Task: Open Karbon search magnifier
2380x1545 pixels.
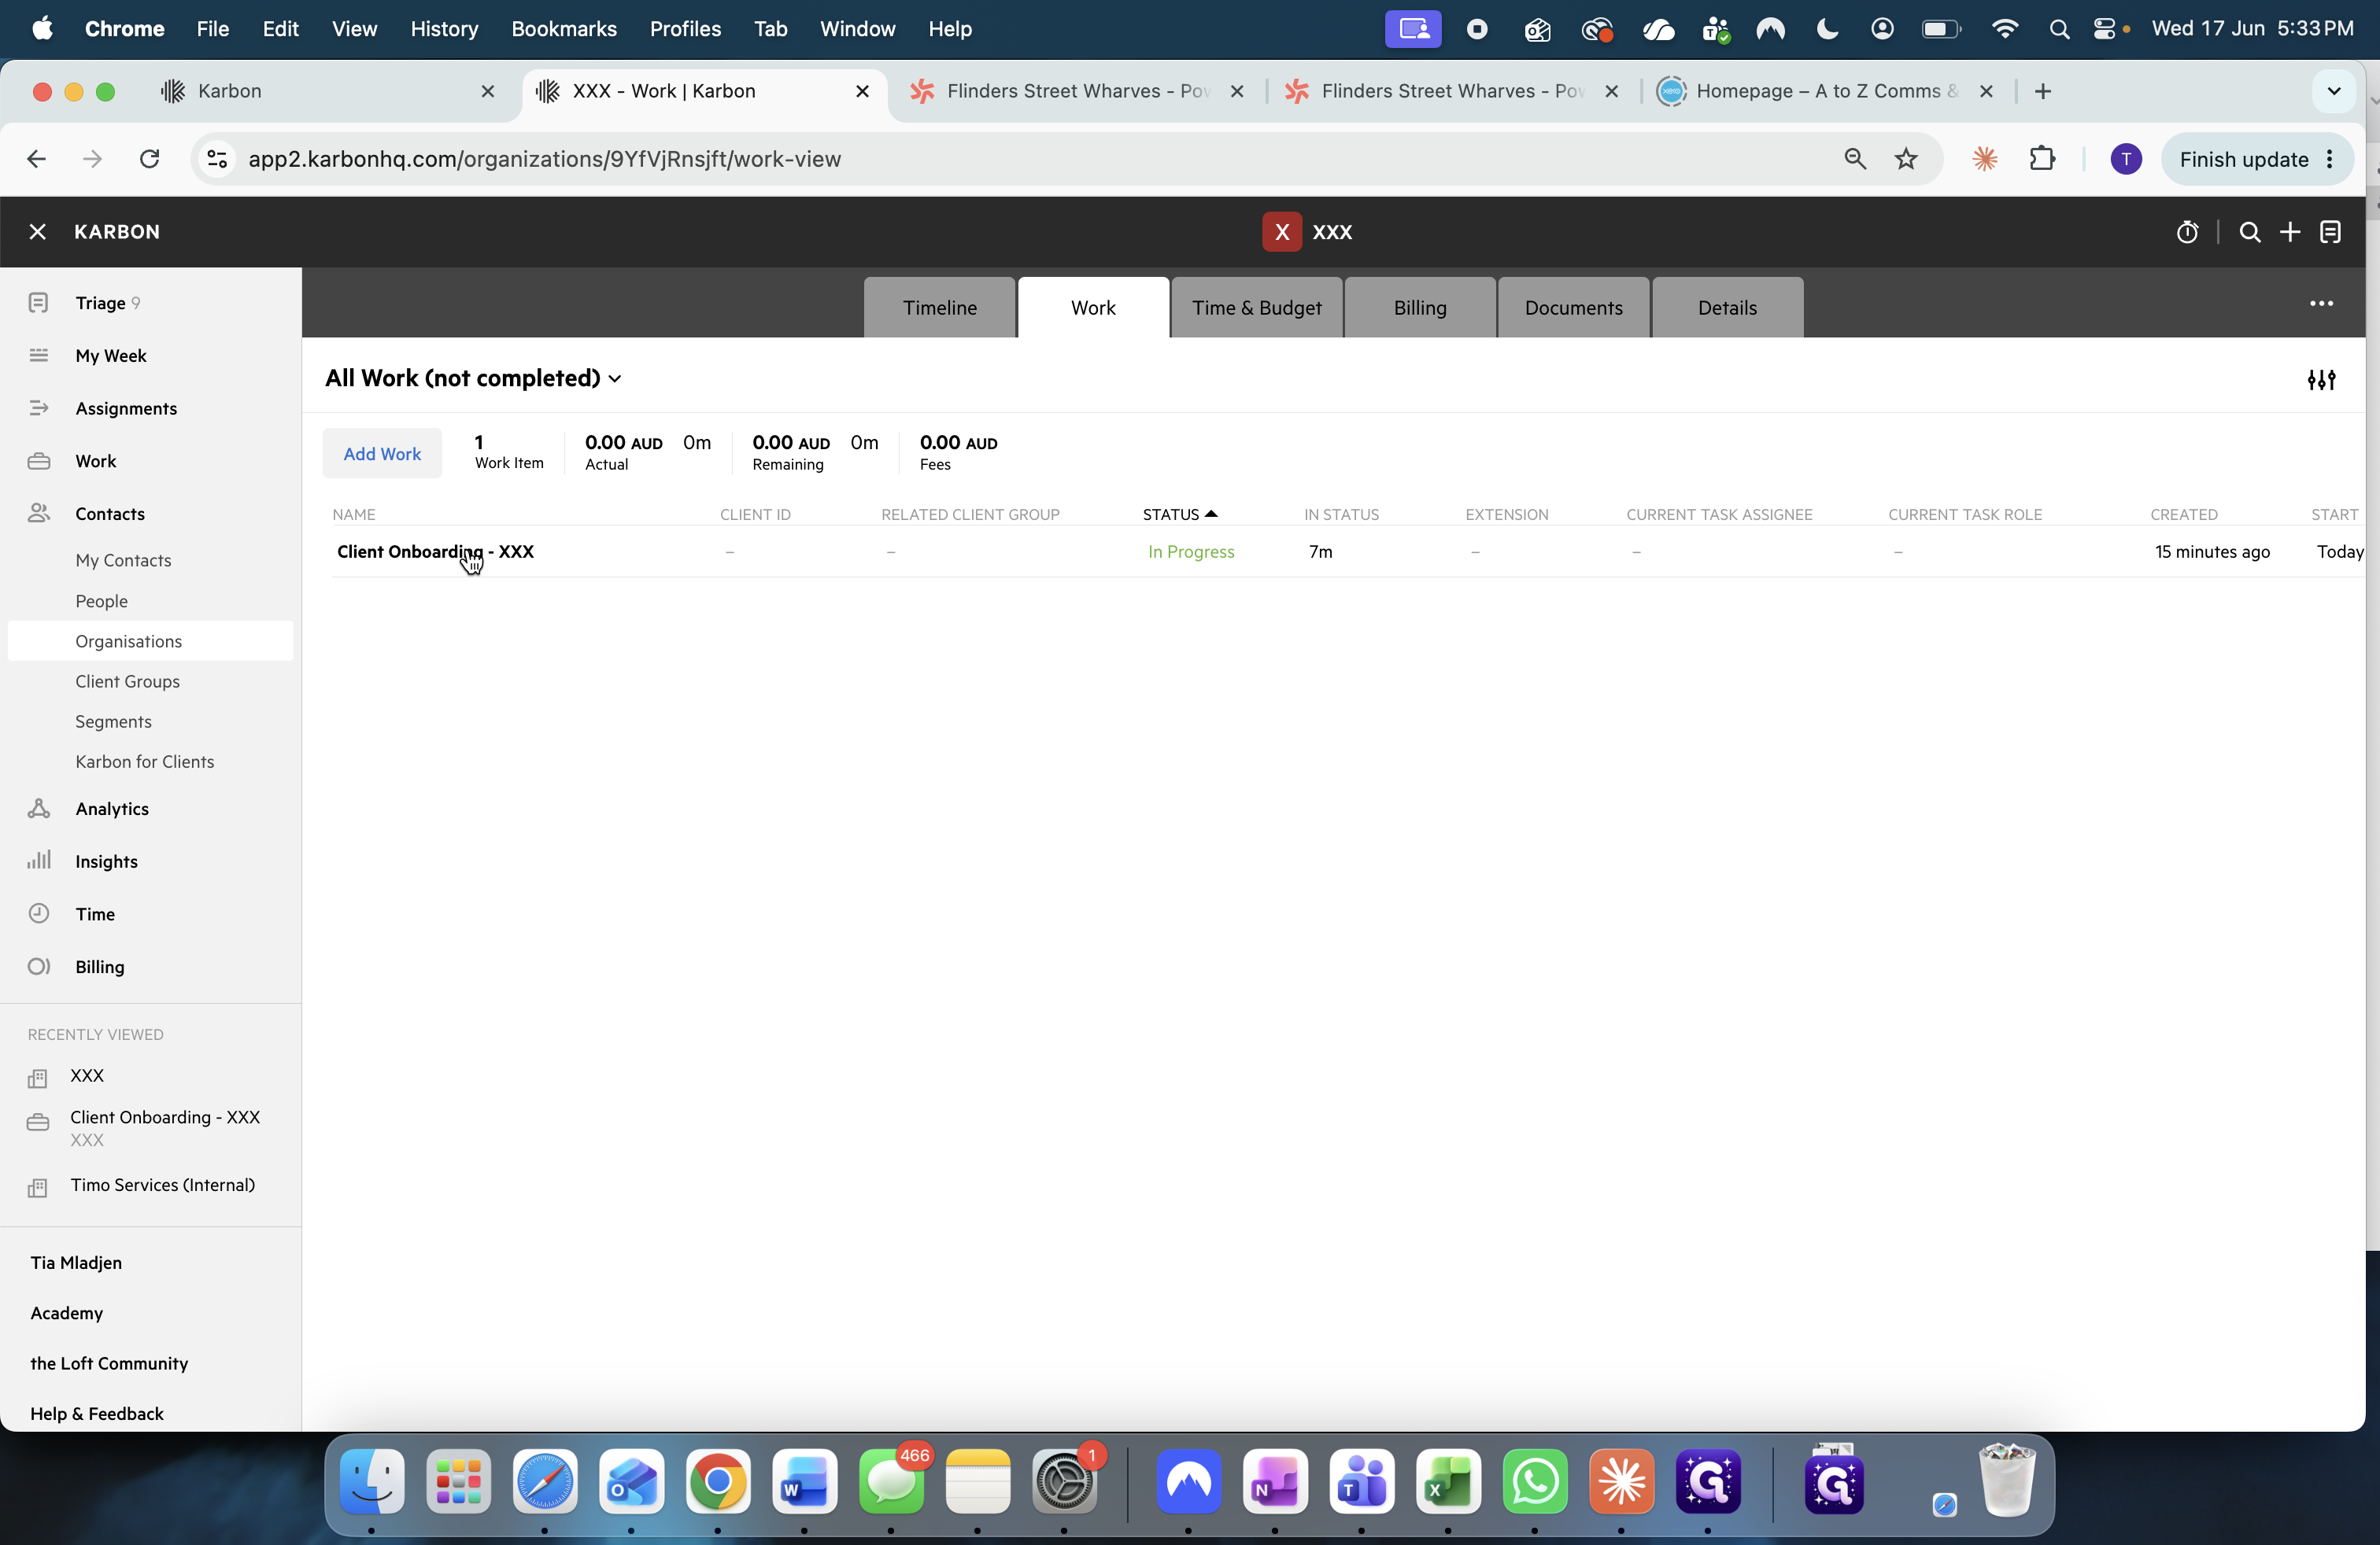Action: coord(2249,232)
